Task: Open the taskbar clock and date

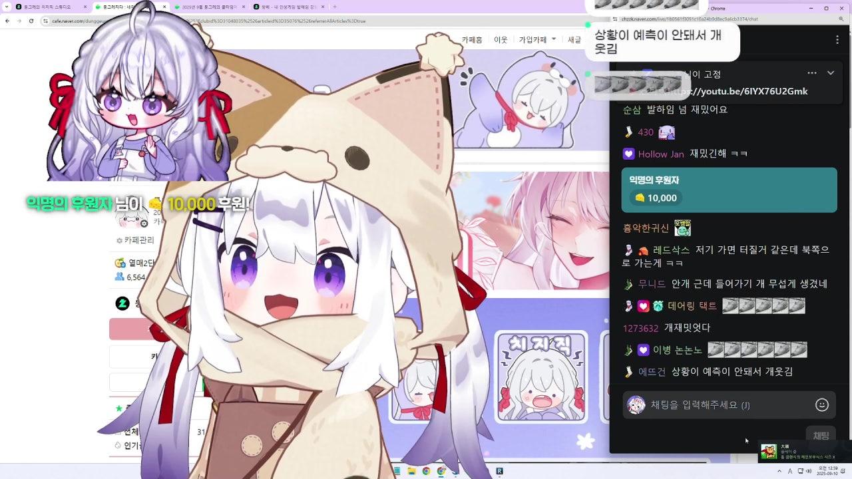Action: click(827, 471)
